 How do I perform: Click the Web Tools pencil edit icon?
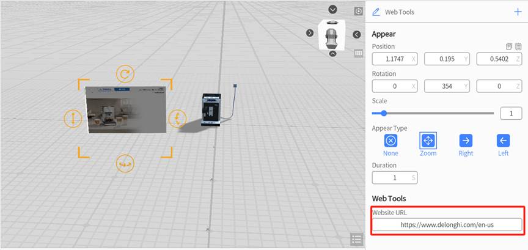point(376,12)
